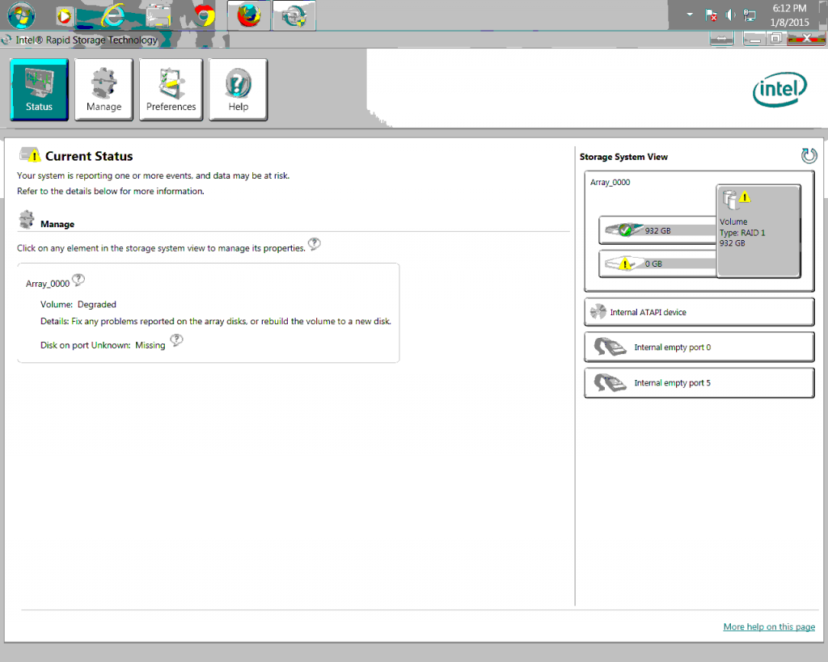Image resolution: width=828 pixels, height=662 pixels.
Task: Open the Status tab
Action: point(39,90)
